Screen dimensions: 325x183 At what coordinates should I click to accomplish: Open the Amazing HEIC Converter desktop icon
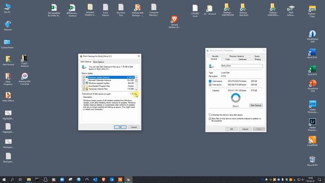[25, 79]
